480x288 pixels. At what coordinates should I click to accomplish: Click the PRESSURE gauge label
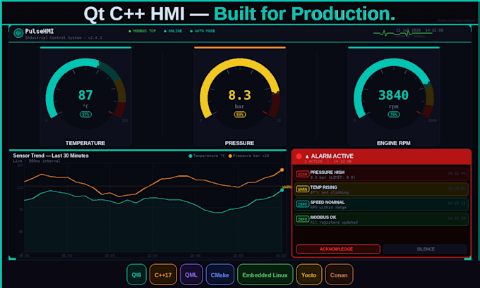click(x=240, y=143)
